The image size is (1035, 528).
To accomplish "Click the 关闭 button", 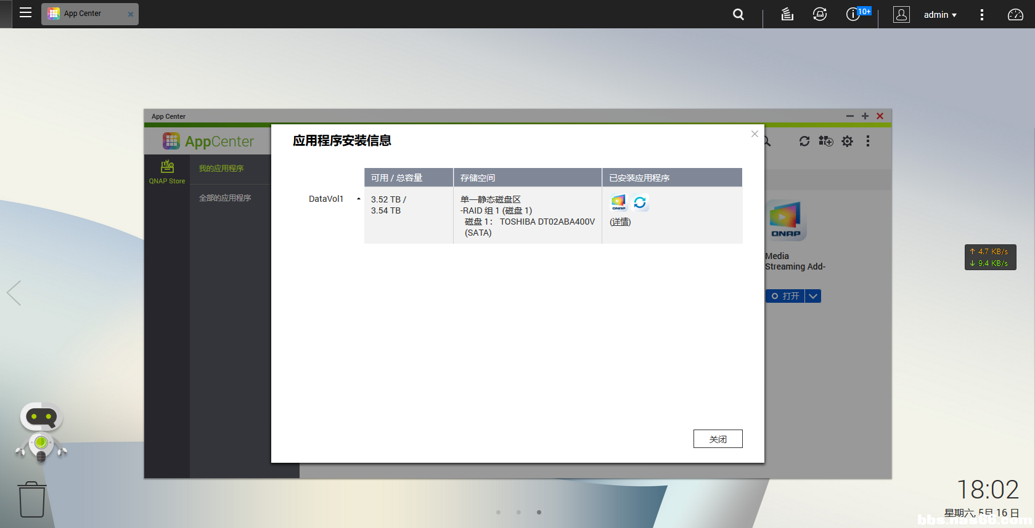I will pos(718,439).
